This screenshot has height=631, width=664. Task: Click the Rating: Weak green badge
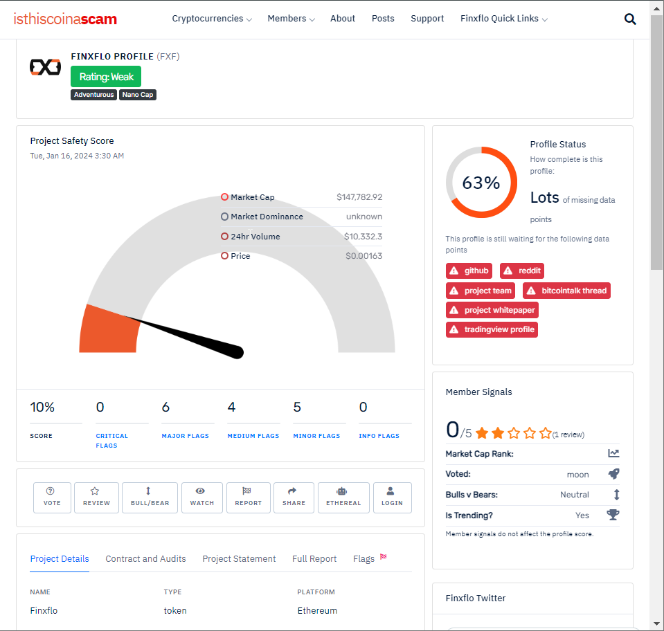(106, 77)
